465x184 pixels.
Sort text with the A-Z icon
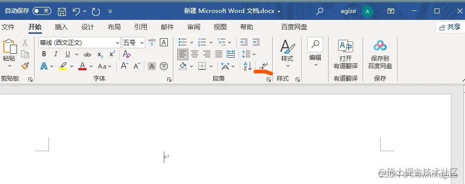(247, 66)
